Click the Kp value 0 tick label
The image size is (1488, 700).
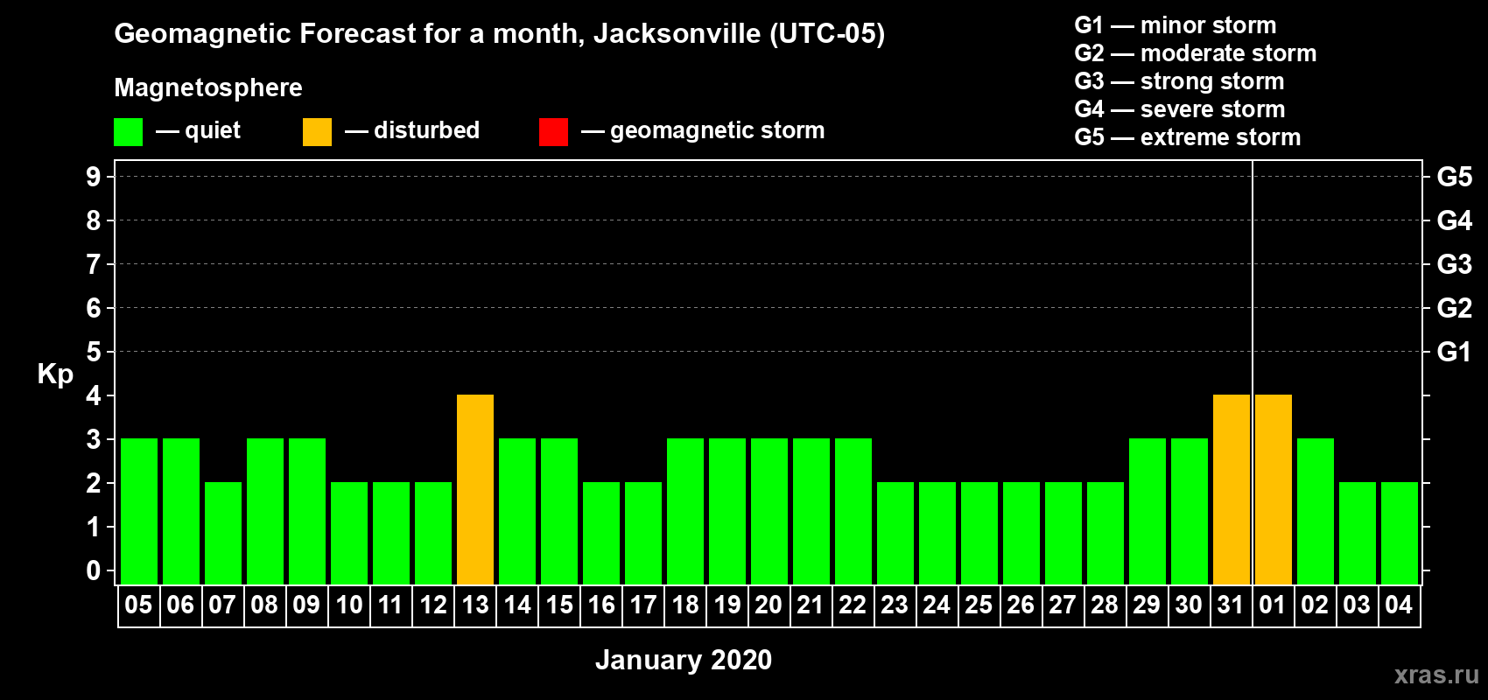click(94, 570)
